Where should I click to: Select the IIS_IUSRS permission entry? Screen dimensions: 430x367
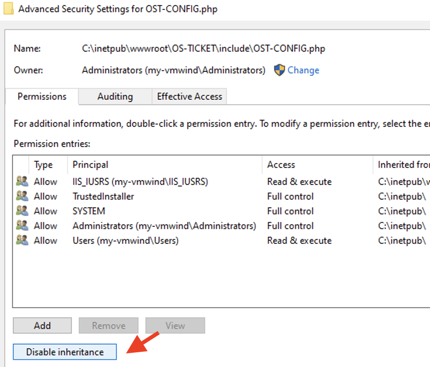(x=140, y=181)
